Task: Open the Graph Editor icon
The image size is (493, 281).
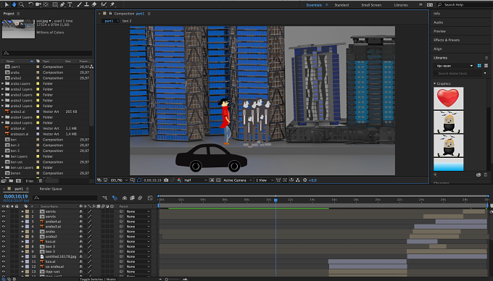Action: pyautogui.click(x=150, y=198)
